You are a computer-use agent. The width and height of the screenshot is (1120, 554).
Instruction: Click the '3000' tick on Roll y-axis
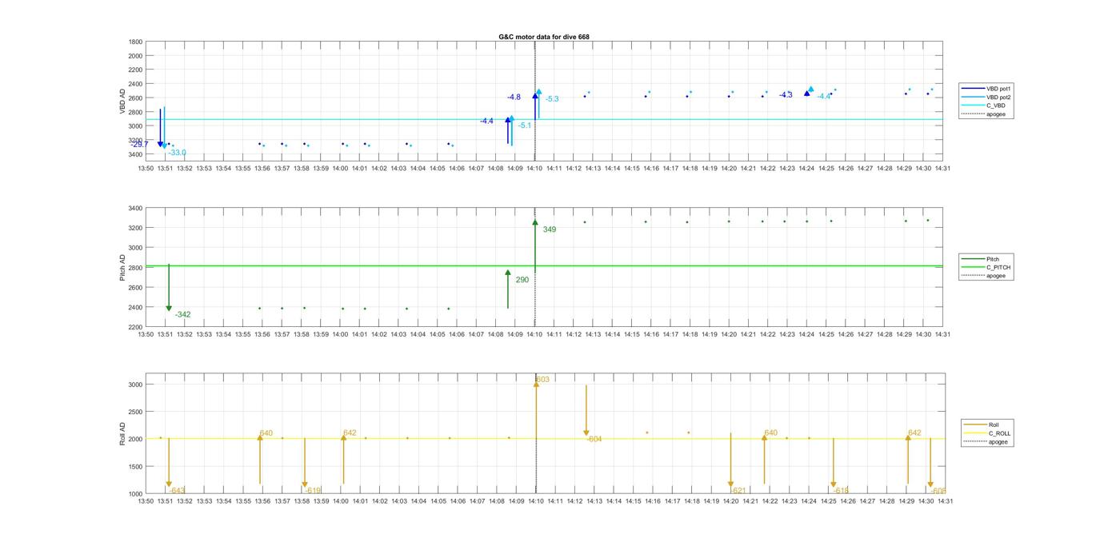(135, 385)
